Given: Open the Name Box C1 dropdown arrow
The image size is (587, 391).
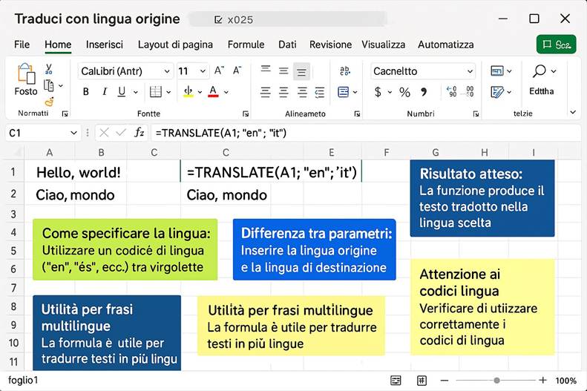Looking at the screenshot, I should tap(73, 133).
